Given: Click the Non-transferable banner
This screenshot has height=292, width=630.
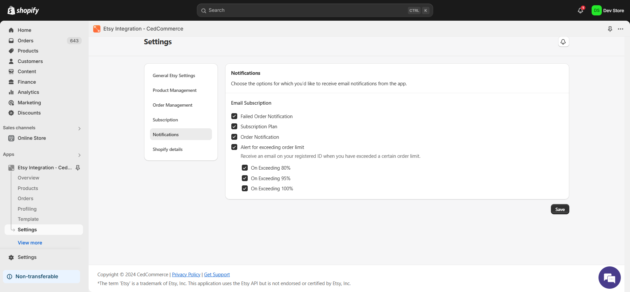Looking at the screenshot, I should (x=41, y=277).
